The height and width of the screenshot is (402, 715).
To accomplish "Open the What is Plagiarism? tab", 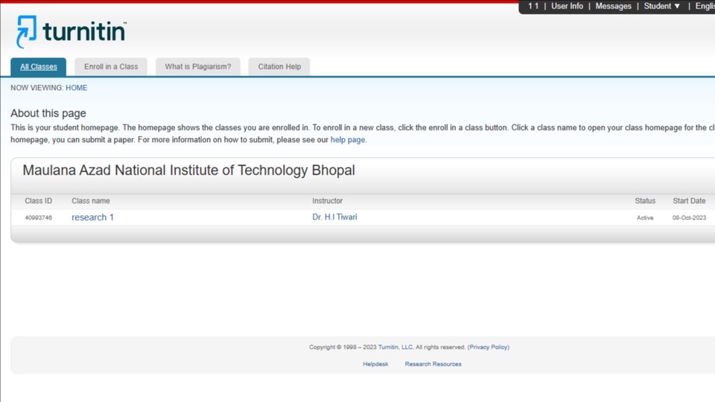I will pyautogui.click(x=198, y=66).
